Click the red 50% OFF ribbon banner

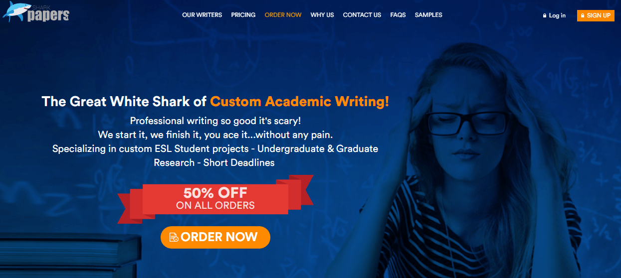[x=215, y=198]
